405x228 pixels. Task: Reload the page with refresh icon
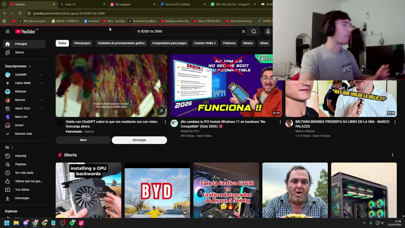[20, 13]
